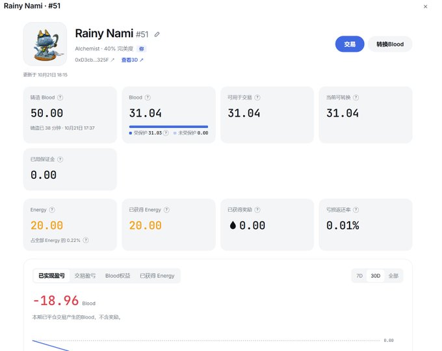
Task: Open the 查看3D link
Action: (x=132, y=60)
